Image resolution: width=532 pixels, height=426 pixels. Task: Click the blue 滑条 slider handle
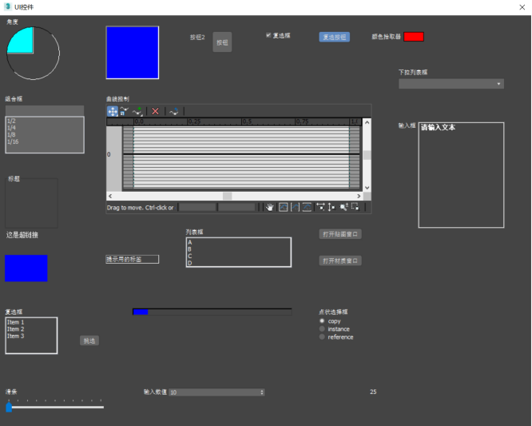point(9,407)
